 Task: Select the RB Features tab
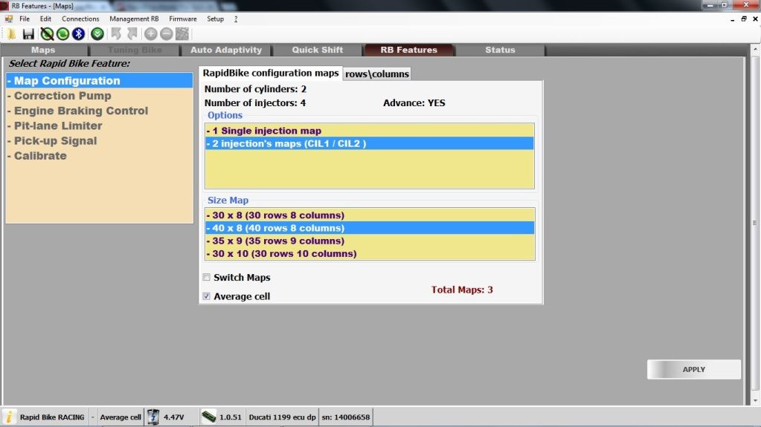[409, 50]
